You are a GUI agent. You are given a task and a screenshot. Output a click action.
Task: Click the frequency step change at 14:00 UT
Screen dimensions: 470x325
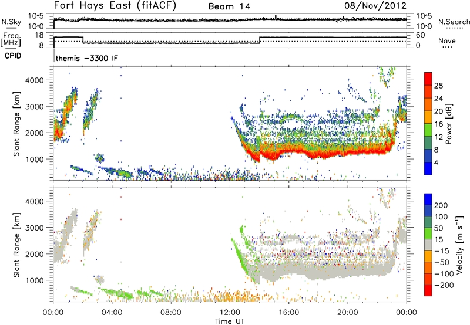pyautogui.click(x=260, y=40)
